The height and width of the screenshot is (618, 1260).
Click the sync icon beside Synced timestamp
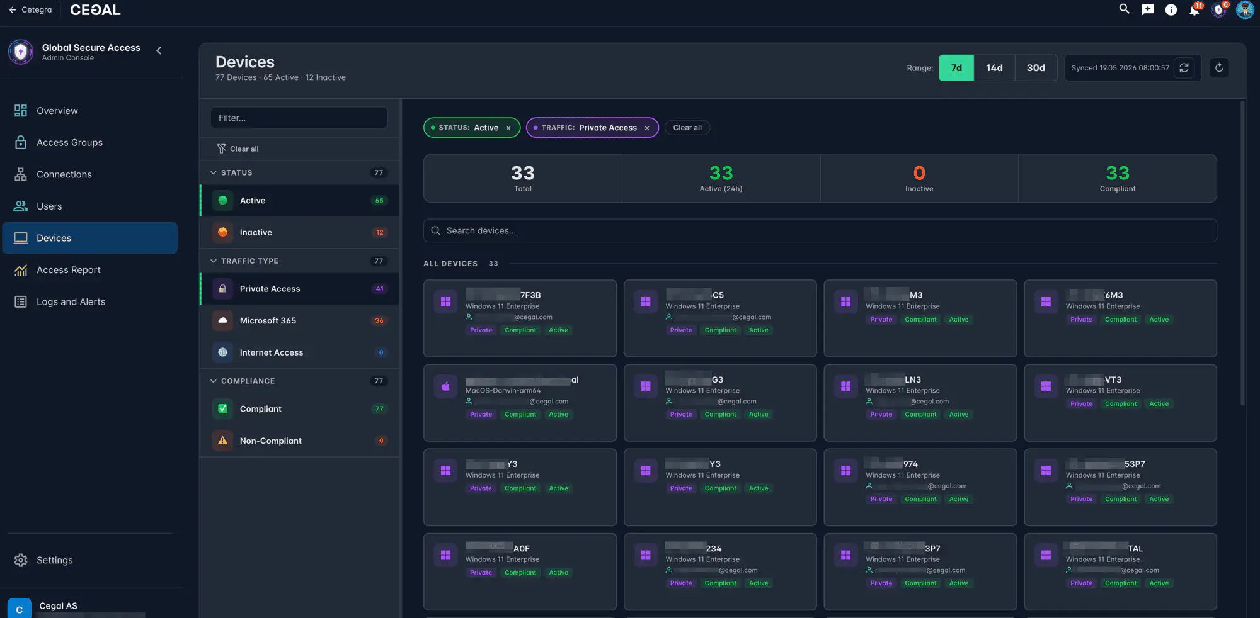[x=1184, y=68]
